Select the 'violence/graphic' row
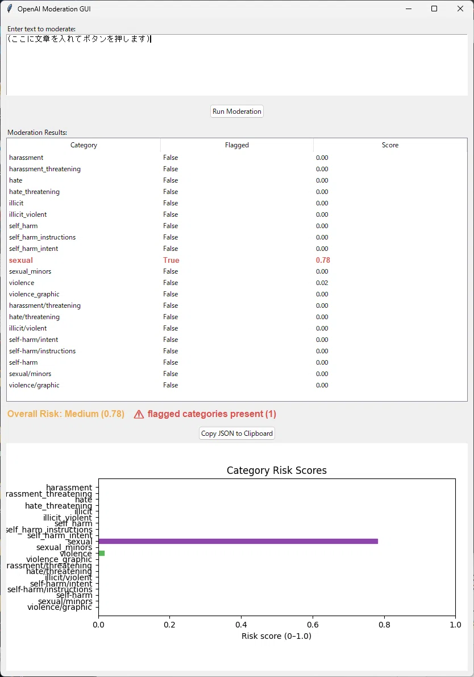This screenshot has height=677, width=474. [x=237, y=385]
